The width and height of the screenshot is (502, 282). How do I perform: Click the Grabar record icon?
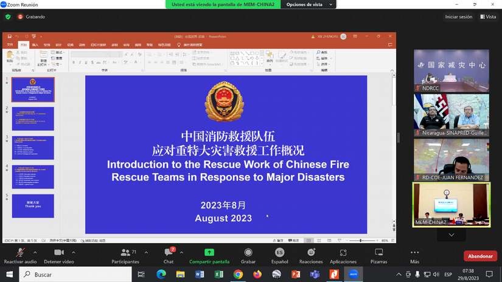tap(248, 253)
